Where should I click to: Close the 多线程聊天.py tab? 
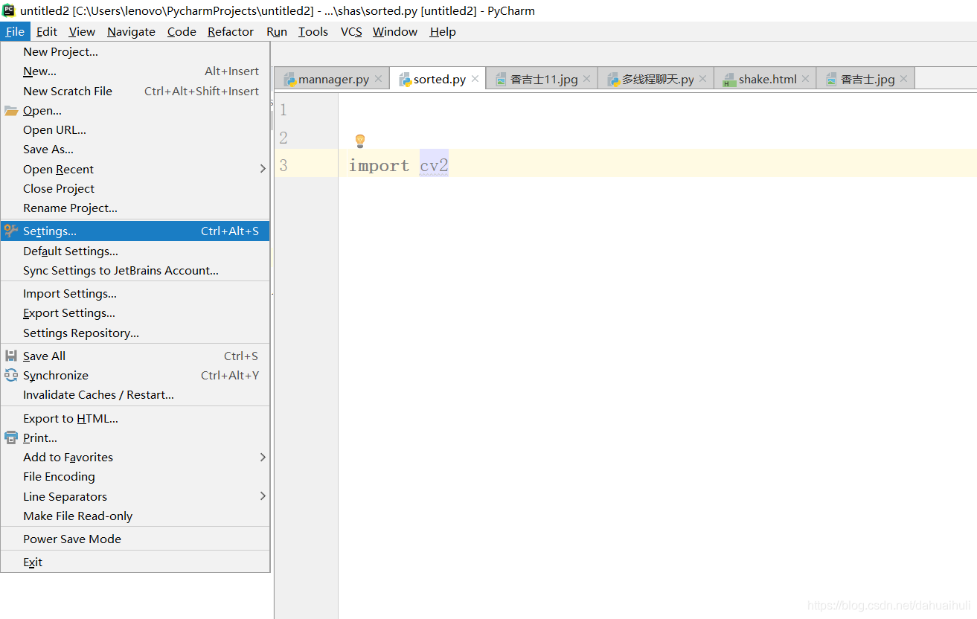click(x=702, y=79)
